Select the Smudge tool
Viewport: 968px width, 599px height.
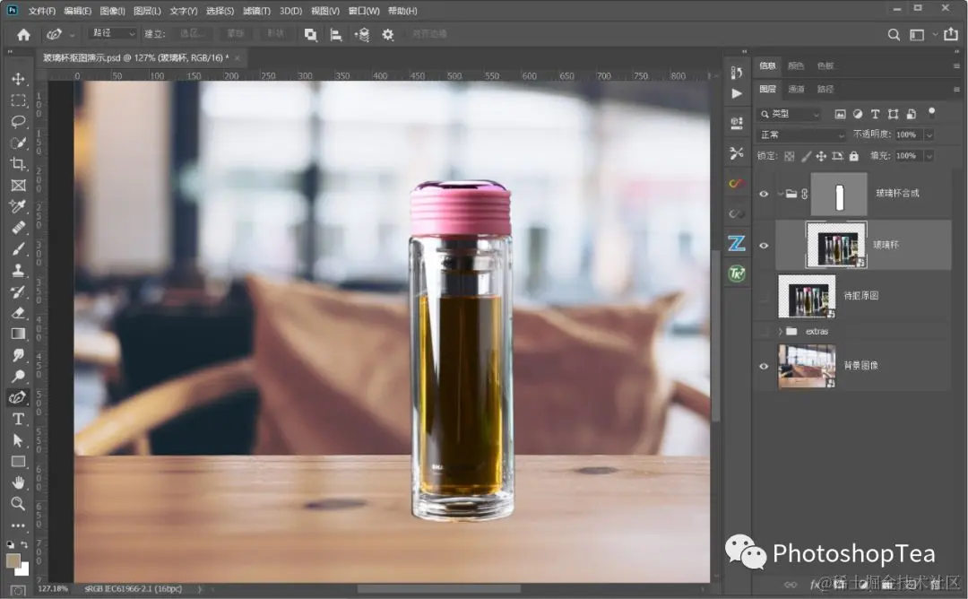pos(18,355)
